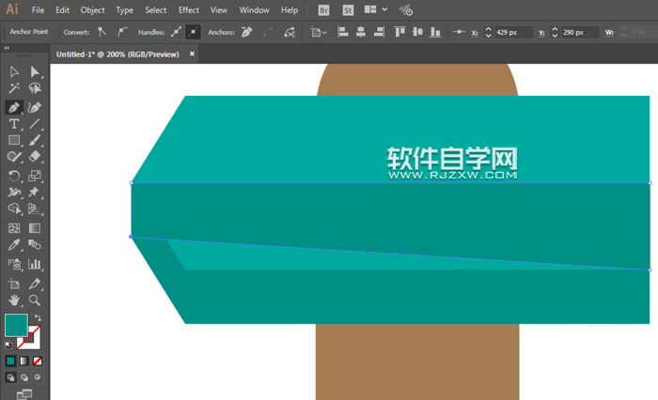Remove selected anchor points

(246, 32)
